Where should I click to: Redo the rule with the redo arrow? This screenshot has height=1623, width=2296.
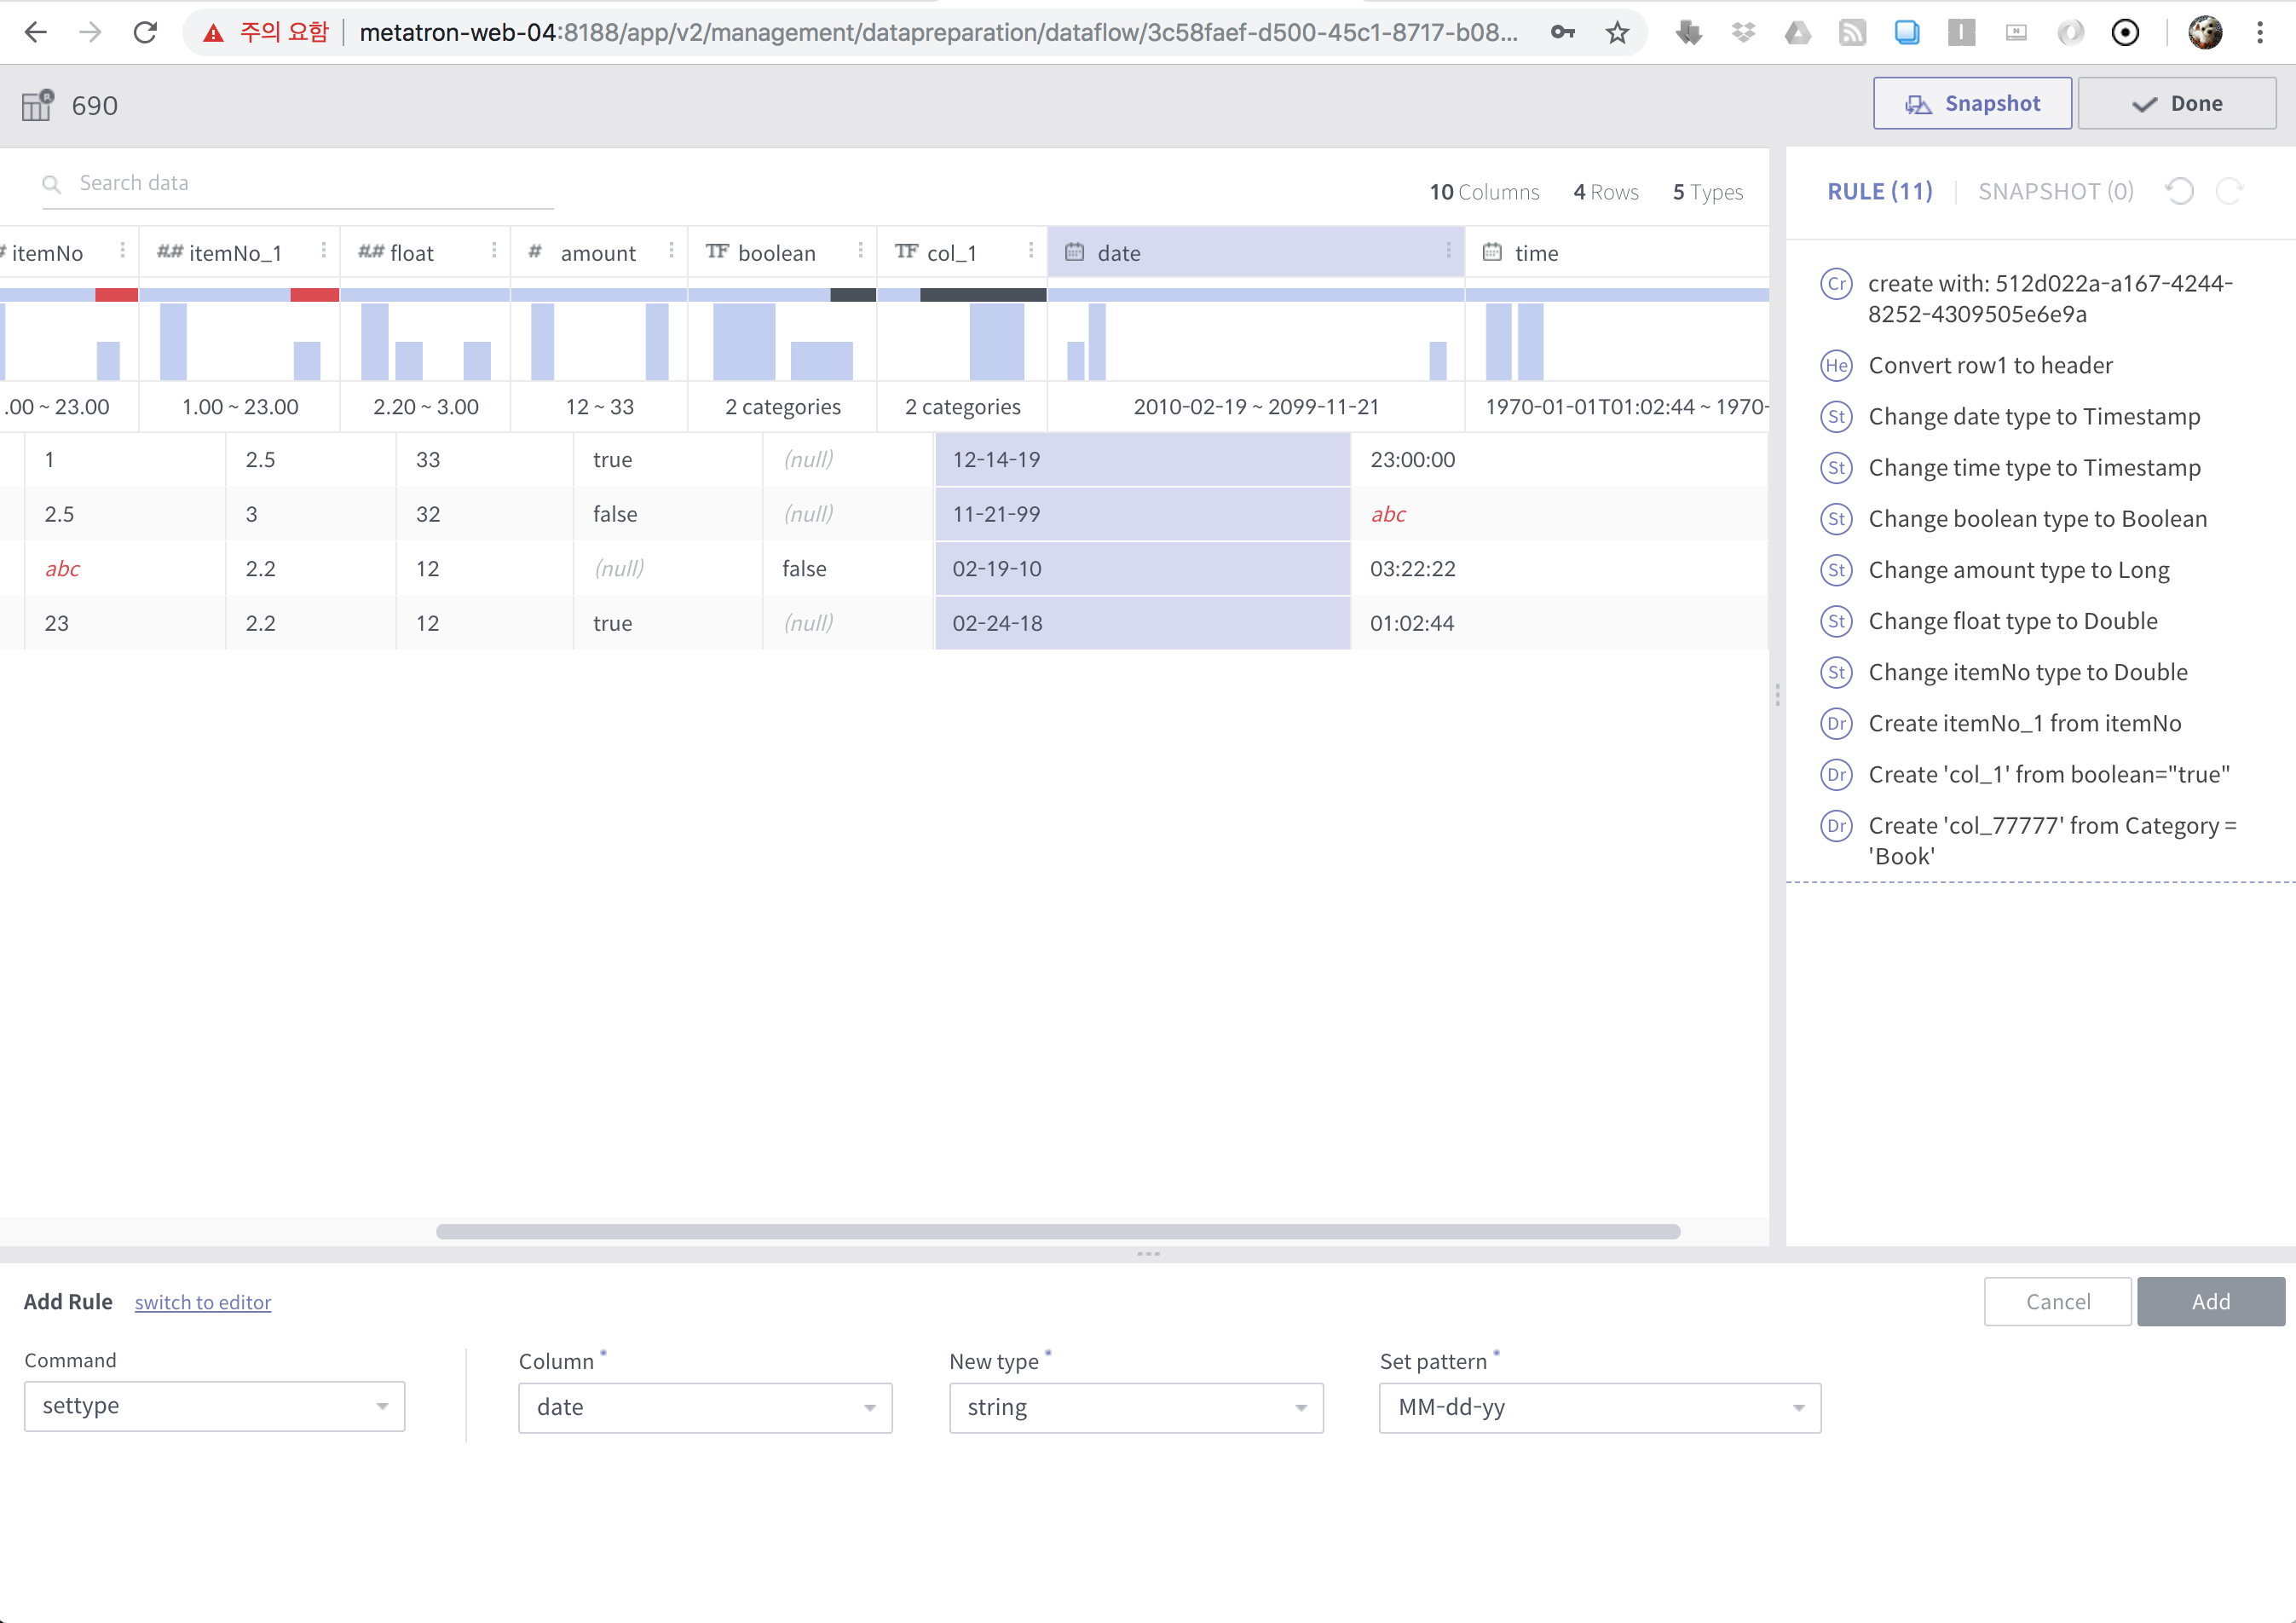2230,191
